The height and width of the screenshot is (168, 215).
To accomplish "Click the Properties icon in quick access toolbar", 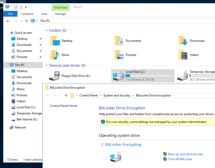I will [16, 7].
